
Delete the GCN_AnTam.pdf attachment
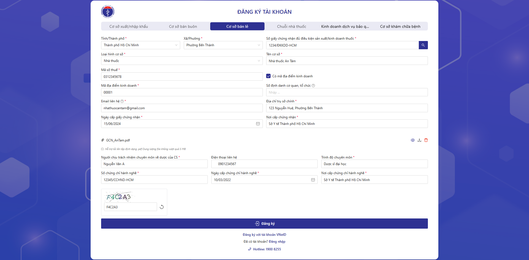426,140
